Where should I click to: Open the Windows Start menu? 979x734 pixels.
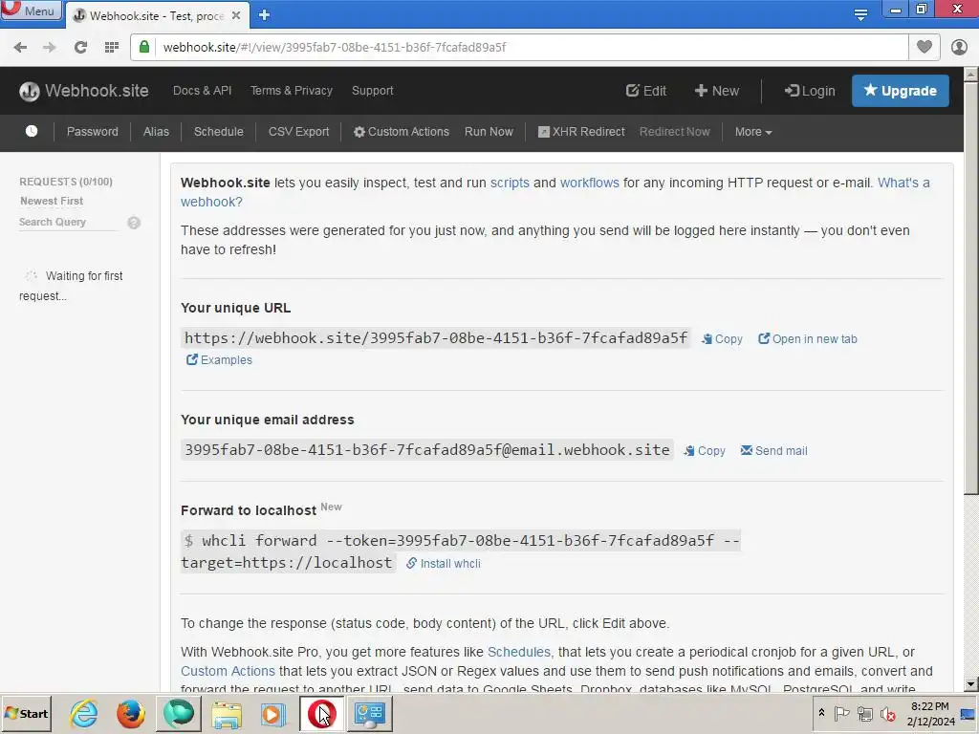(x=26, y=713)
